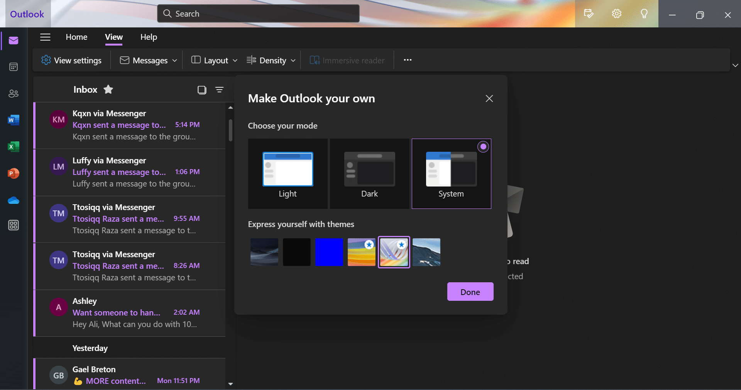Switch to the Home tab
This screenshot has height=390, width=741.
[x=76, y=37]
